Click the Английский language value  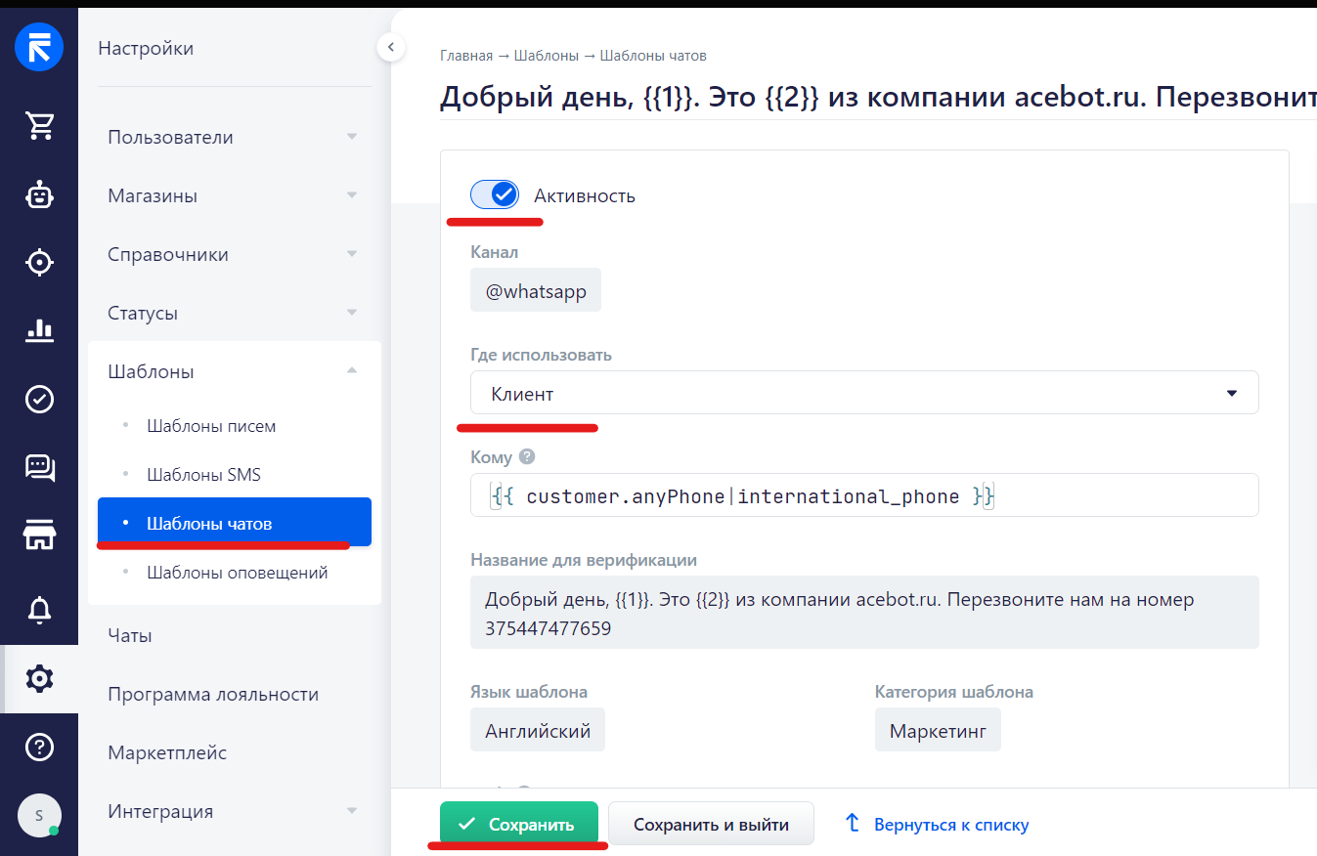click(538, 730)
